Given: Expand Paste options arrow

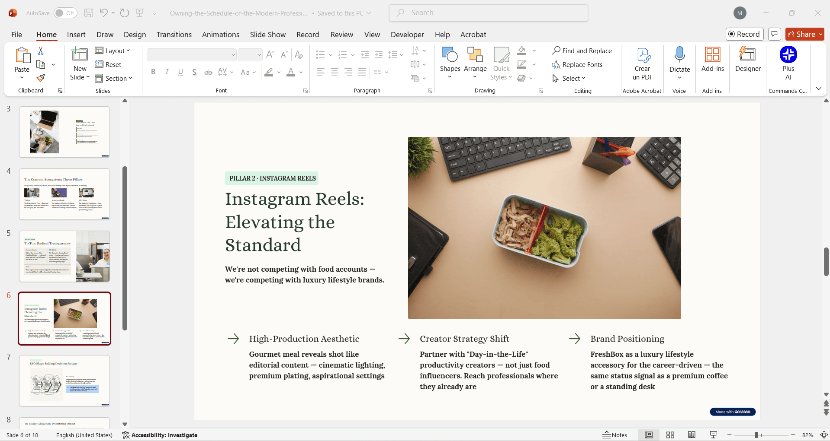Looking at the screenshot, I should click(x=22, y=78).
